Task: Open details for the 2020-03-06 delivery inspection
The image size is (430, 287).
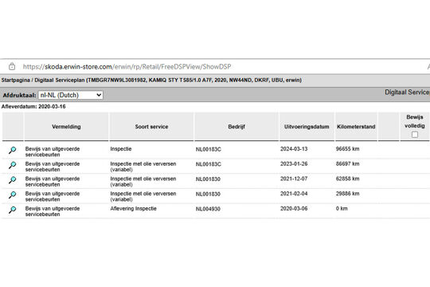Action: point(12,210)
